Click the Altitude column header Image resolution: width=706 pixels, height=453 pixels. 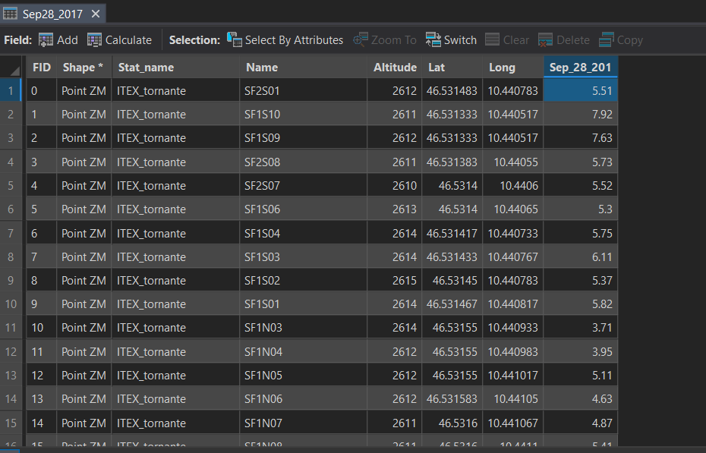click(395, 67)
